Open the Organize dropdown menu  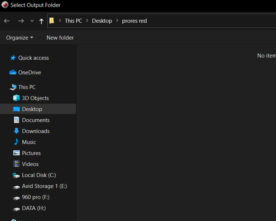(20, 38)
